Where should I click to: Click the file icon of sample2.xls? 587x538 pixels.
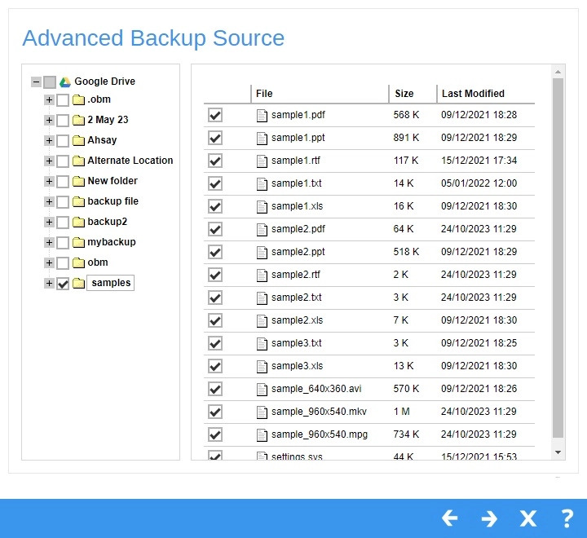pyautogui.click(x=262, y=321)
